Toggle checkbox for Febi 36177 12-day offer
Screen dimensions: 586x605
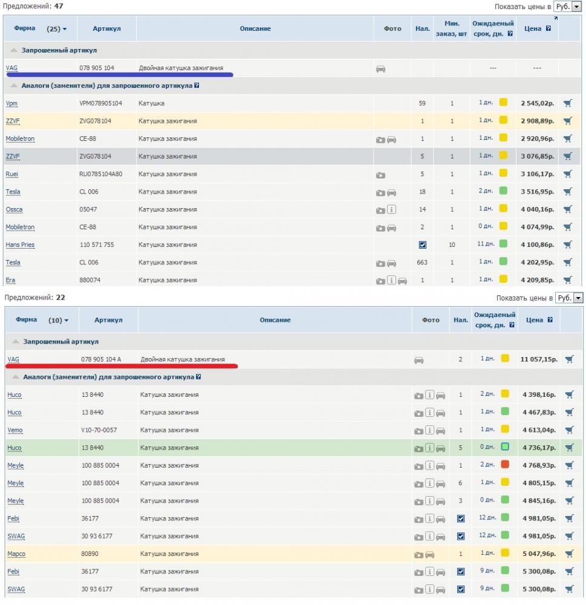pyautogui.click(x=461, y=519)
